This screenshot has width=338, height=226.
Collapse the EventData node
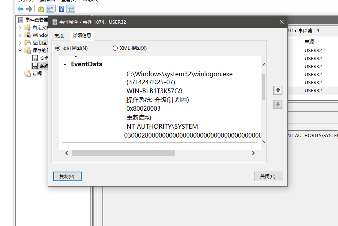(66, 64)
